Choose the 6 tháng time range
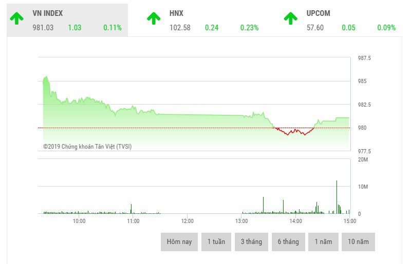411x264 pixels. pyautogui.click(x=288, y=242)
